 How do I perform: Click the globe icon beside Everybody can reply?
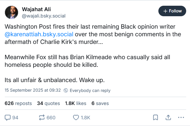point(66,90)
